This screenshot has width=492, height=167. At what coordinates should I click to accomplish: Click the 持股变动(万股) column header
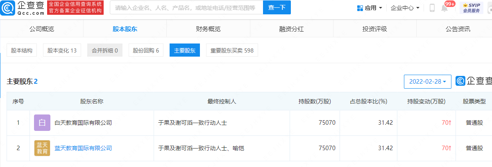pos(426,101)
